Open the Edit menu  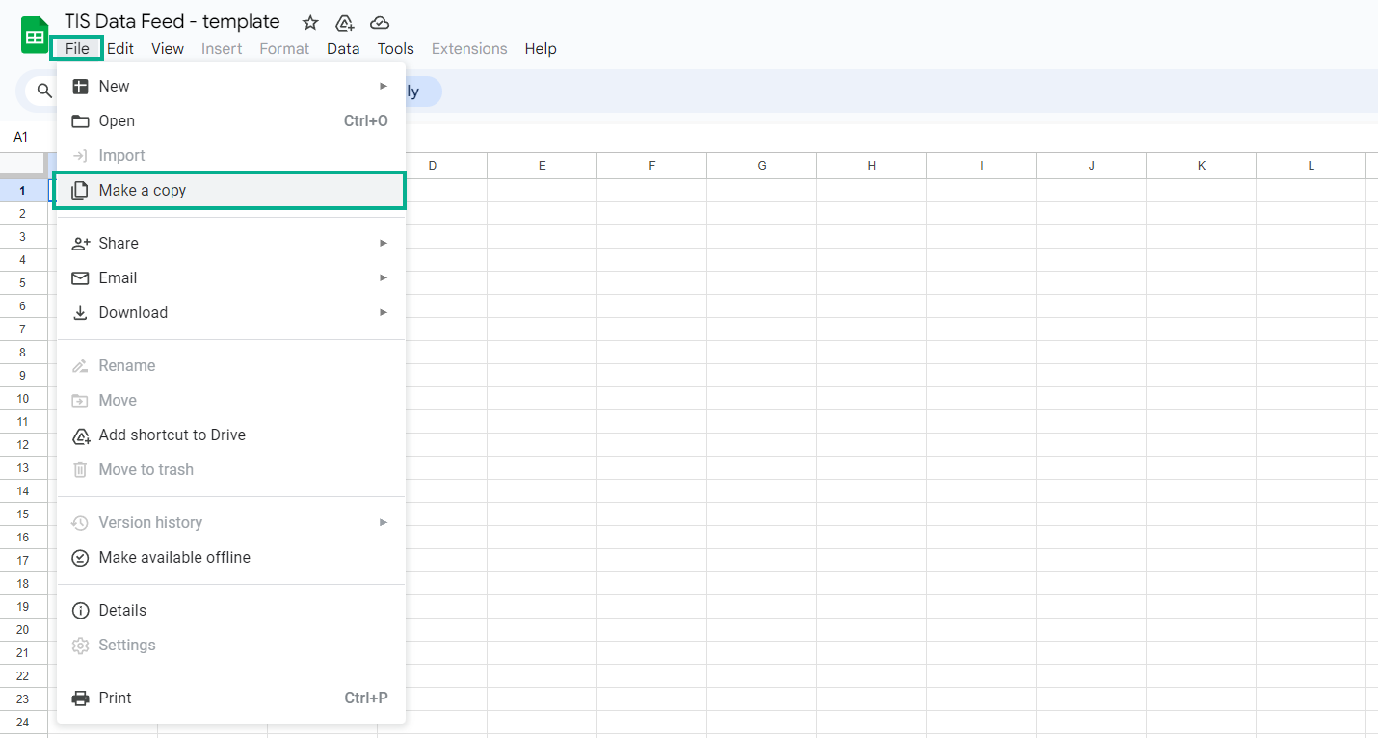(x=119, y=48)
